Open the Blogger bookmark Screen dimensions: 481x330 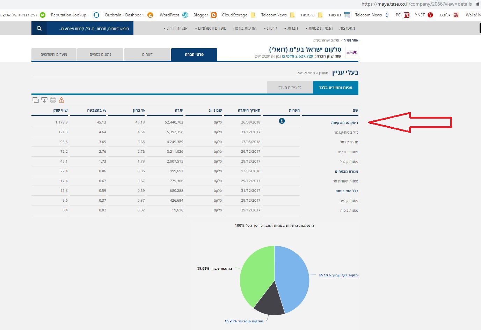pyautogui.click(x=205, y=15)
